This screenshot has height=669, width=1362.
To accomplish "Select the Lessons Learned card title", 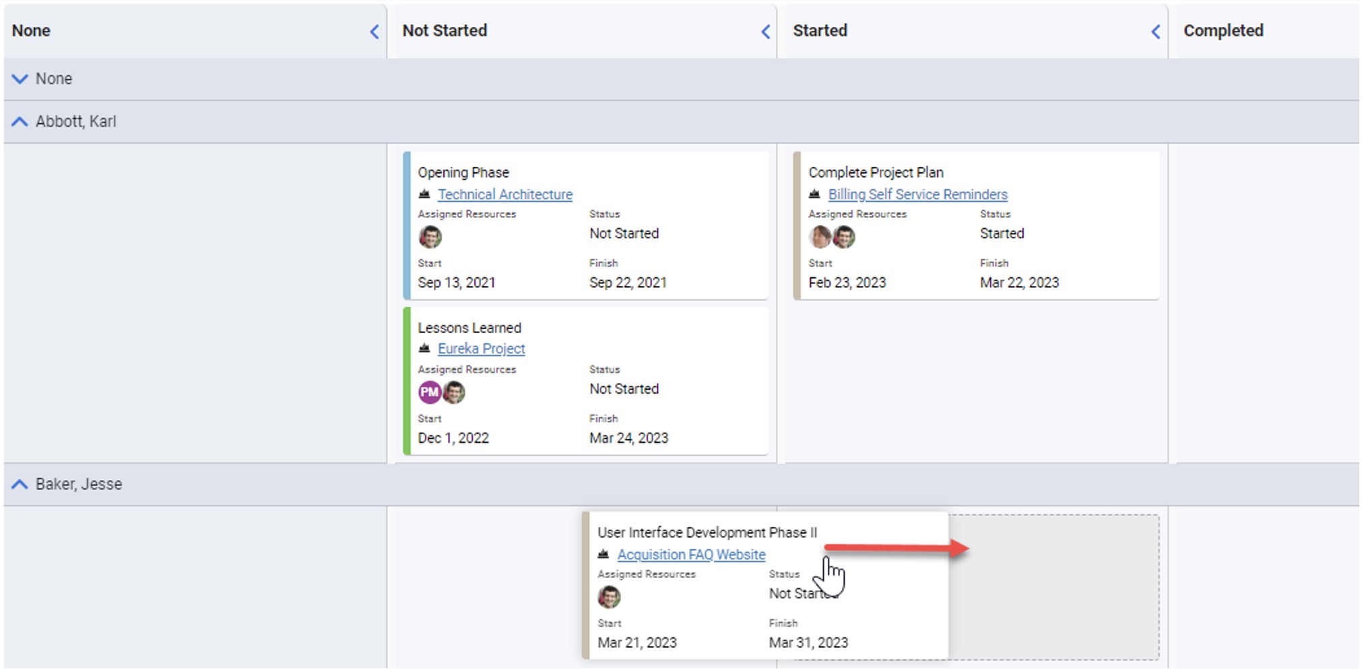I will click(469, 328).
